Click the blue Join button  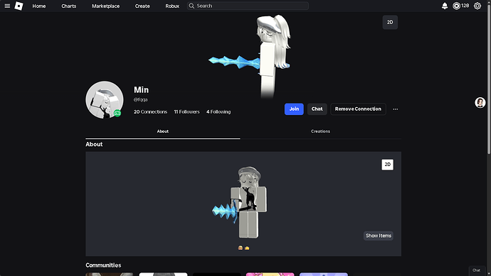(294, 109)
